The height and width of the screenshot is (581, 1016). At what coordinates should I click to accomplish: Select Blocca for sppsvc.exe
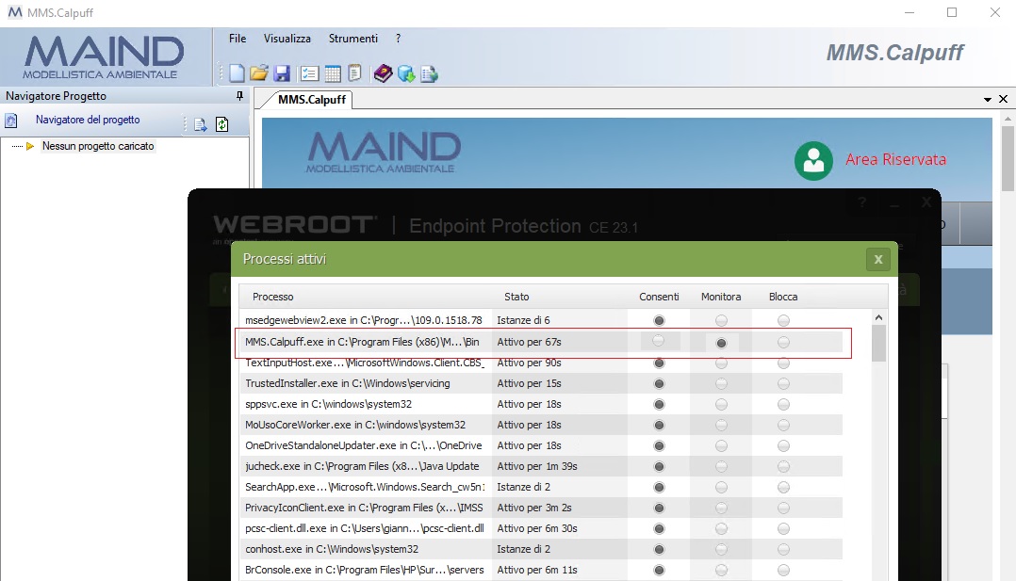pos(783,404)
